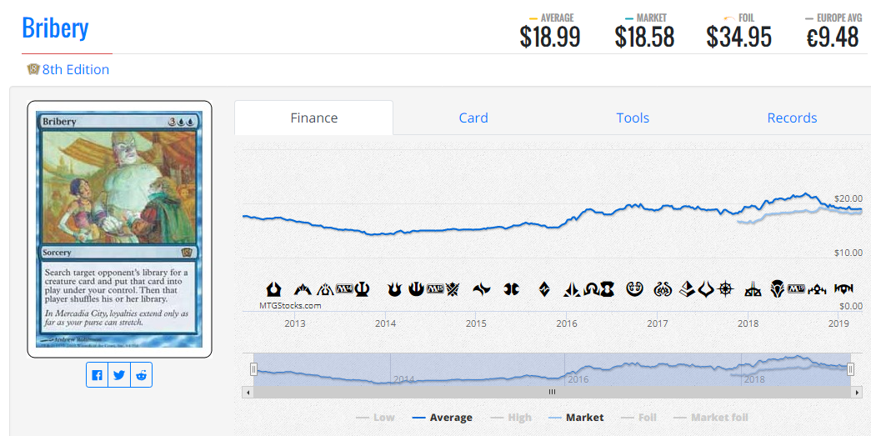Click the navigator scrollbar thumb
Screen dimensions: 871x436
coord(552,392)
